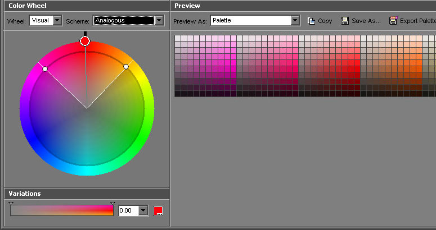Open the variation value 0.00 dropdown arrow
Viewport: 436px width, 230px height.
143,210
